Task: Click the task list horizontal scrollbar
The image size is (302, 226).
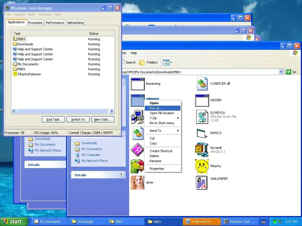Action: (62, 111)
